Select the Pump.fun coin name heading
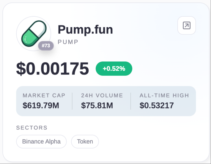The height and width of the screenshot is (164, 211). (85, 30)
